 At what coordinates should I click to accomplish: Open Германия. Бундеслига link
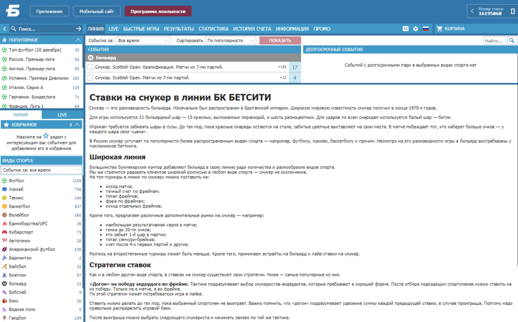pos(32,97)
